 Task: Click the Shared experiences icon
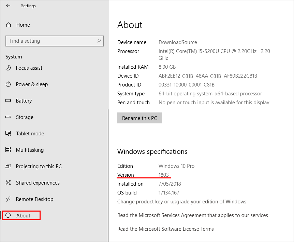point(8,183)
